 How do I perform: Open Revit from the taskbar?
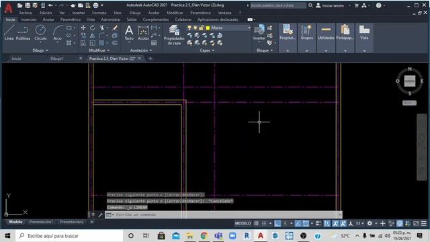click(x=247, y=236)
